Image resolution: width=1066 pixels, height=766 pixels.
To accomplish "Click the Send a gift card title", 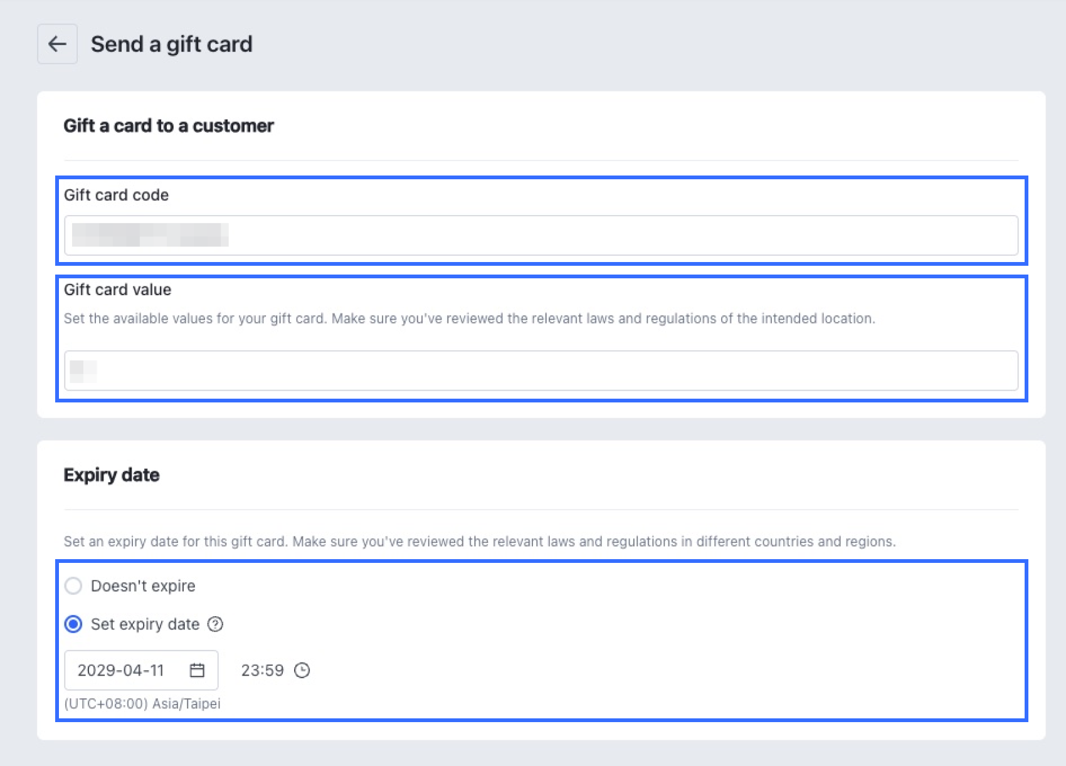I will coord(171,44).
